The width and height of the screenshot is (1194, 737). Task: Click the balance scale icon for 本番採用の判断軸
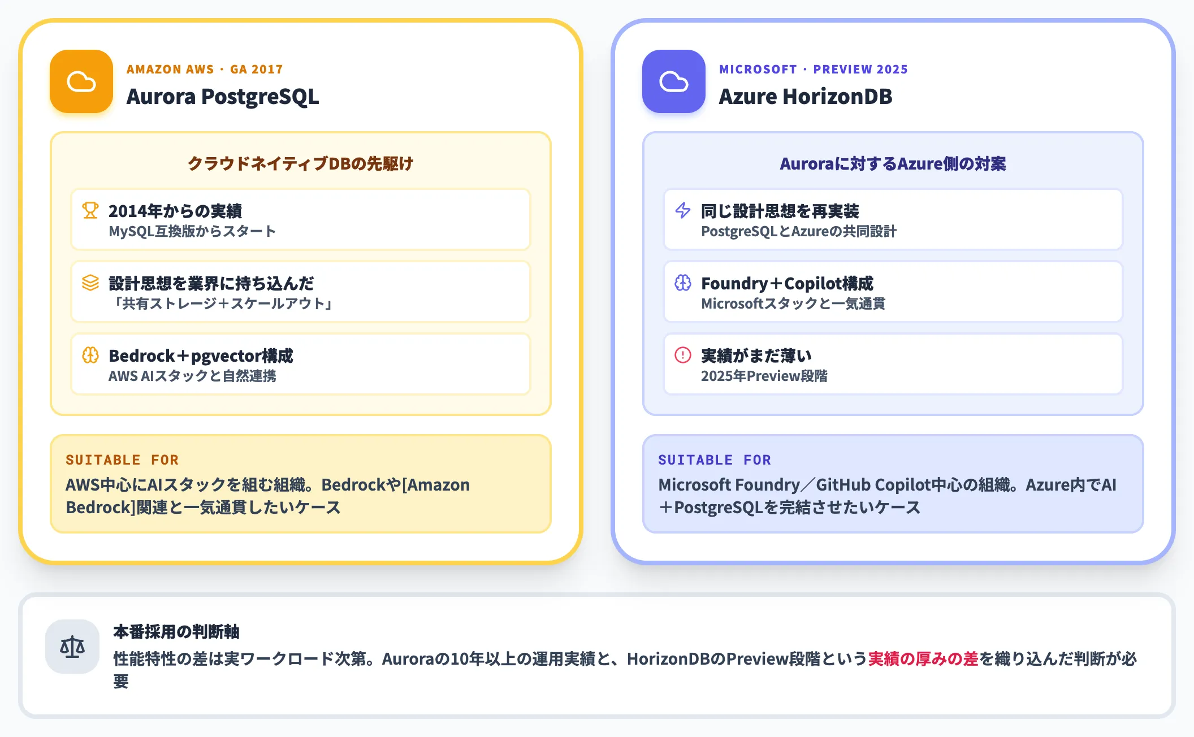click(72, 647)
